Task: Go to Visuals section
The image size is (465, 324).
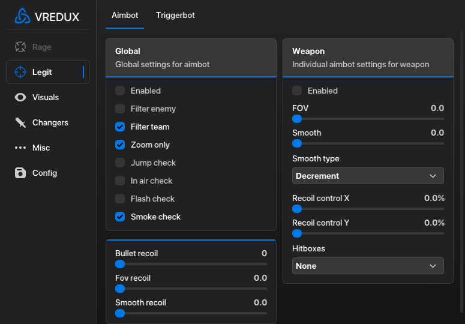Action: [48, 97]
